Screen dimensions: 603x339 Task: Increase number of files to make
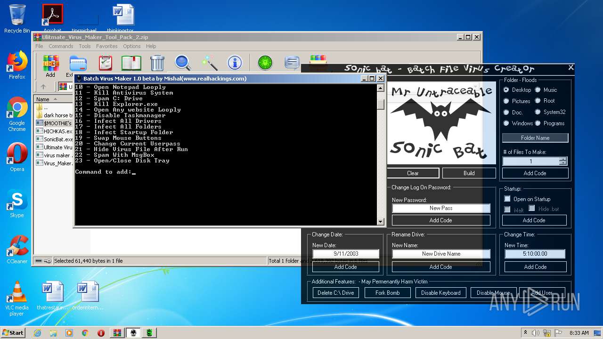[562, 159]
